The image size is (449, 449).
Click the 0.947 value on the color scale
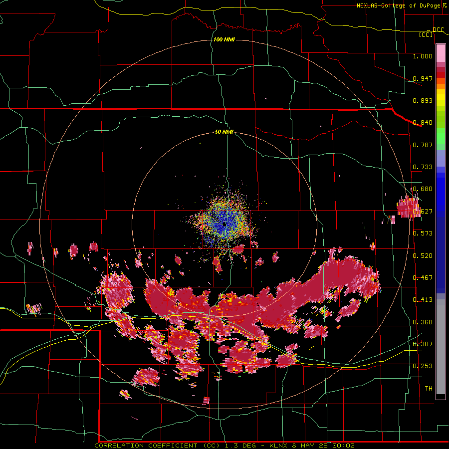423,78
